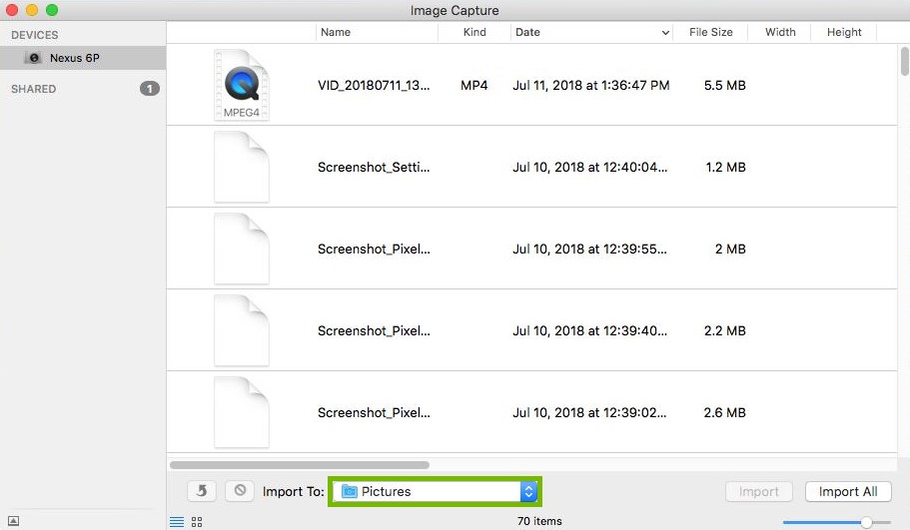Sort by Height column header
The width and height of the screenshot is (910, 530).
click(x=844, y=33)
